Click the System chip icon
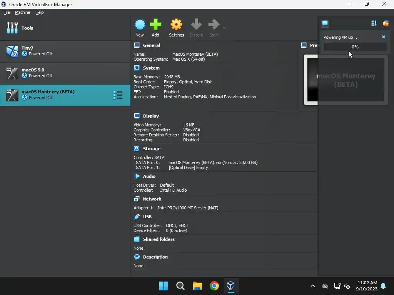 (x=137, y=68)
